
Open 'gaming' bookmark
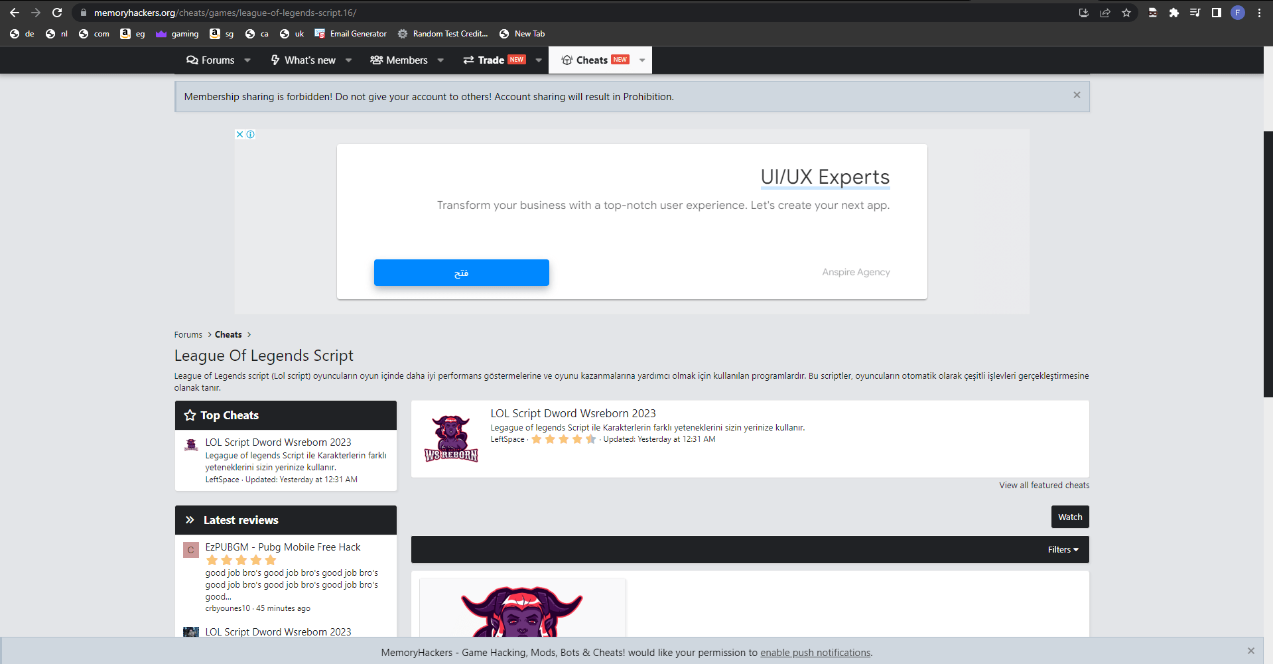[x=177, y=34]
